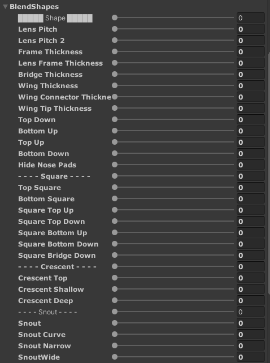Click the Lens Pitch slider handle

(x=115, y=29)
